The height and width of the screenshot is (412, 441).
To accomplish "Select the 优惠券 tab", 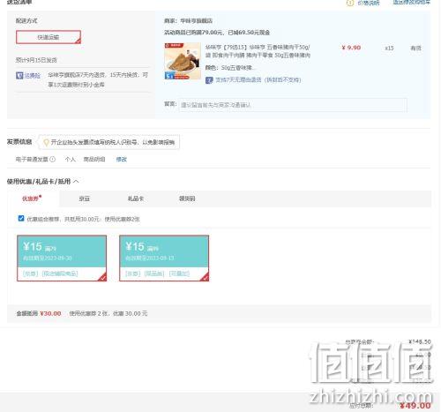I will [32, 199].
